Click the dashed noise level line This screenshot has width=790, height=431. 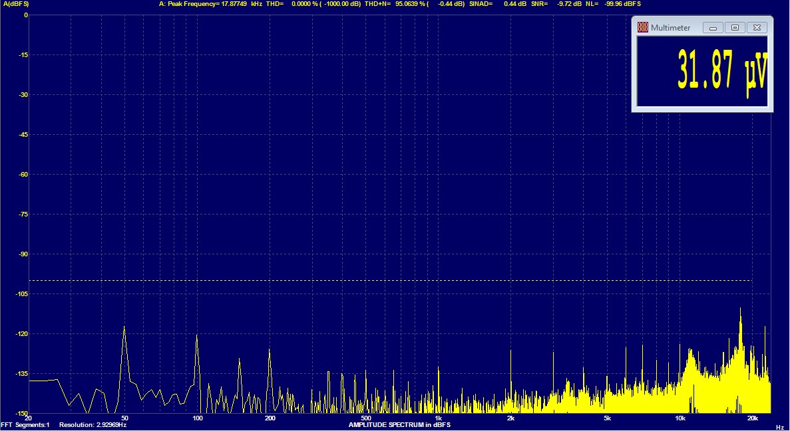click(391, 281)
